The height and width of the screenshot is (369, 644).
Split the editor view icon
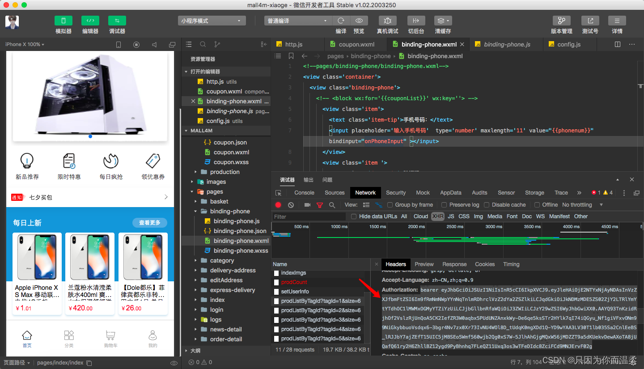[618, 44]
